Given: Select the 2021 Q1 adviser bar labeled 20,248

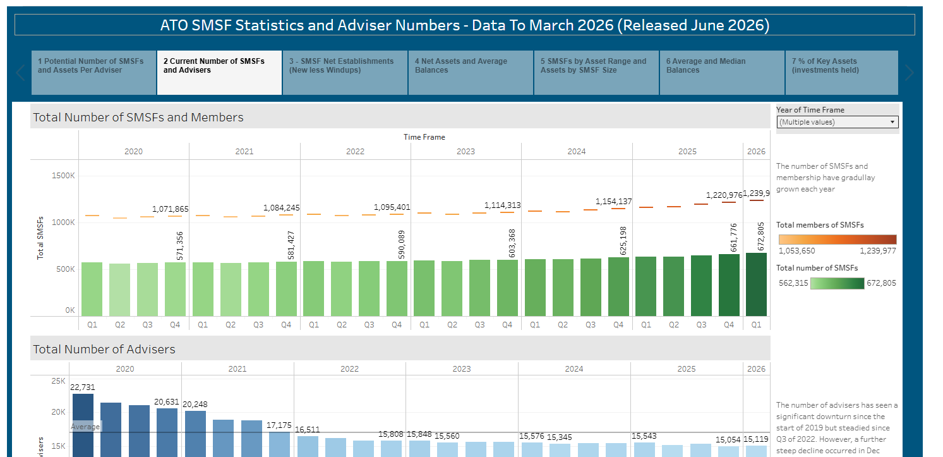Looking at the screenshot, I should coord(195,434).
